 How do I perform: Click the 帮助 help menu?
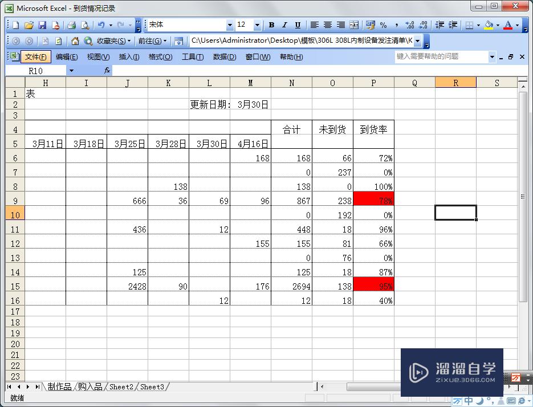(x=291, y=56)
